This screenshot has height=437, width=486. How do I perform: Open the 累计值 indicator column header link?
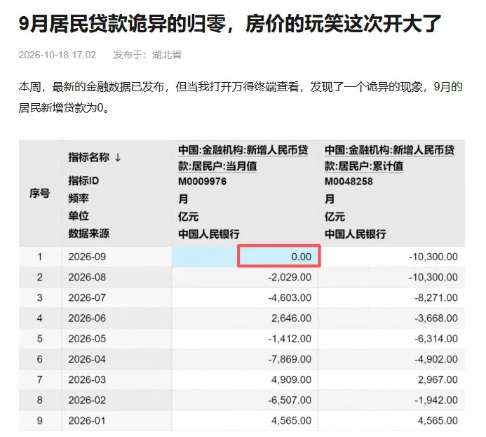[x=389, y=158]
